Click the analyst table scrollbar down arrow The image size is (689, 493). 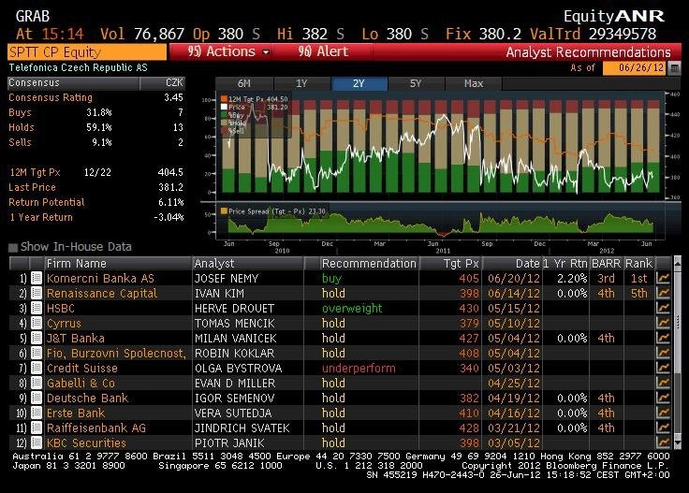(677, 443)
